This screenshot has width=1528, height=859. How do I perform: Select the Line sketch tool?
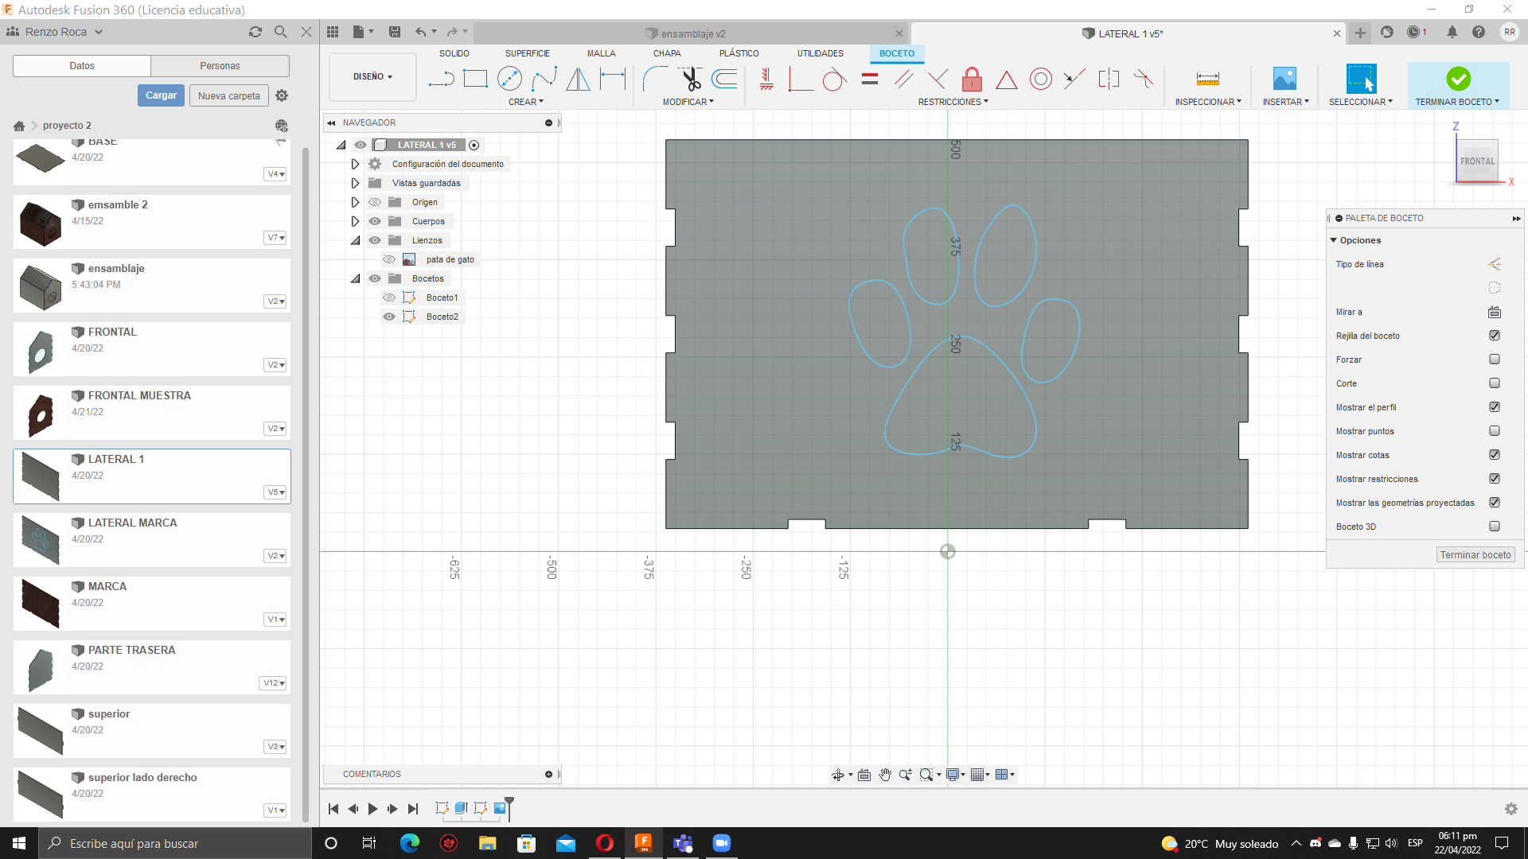440,79
